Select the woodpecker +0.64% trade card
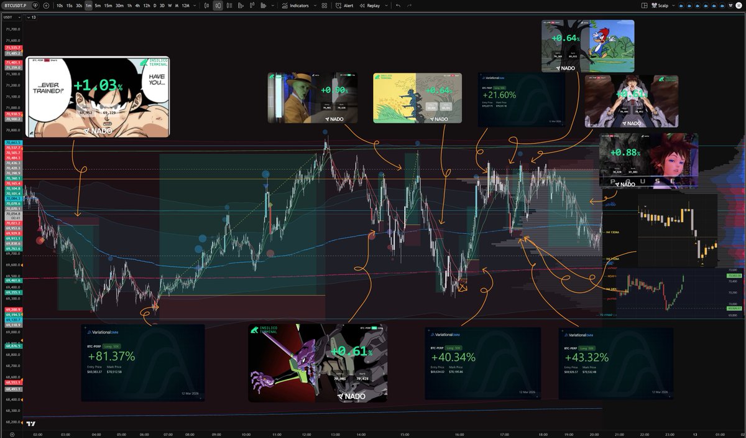 587,46
